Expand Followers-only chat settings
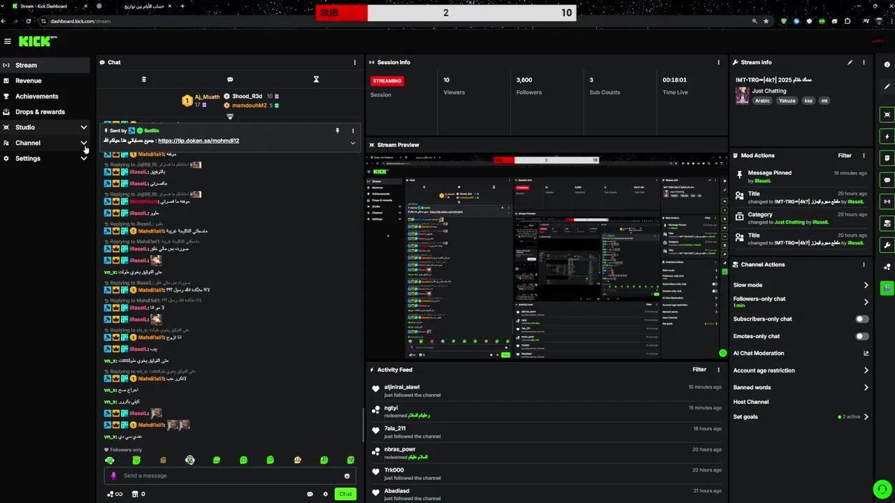This screenshot has width=895, height=503. click(x=866, y=302)
